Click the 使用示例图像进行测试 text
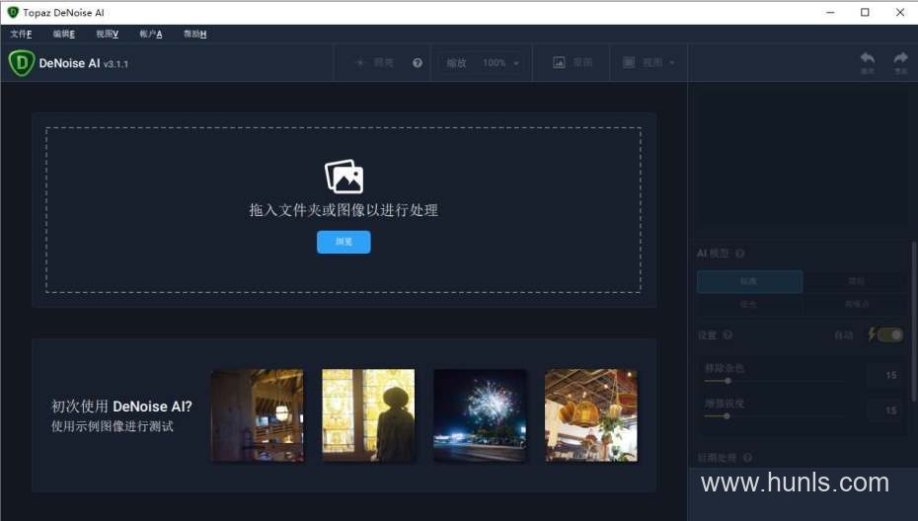The image size is (918, 521). [x=113, y=426]
